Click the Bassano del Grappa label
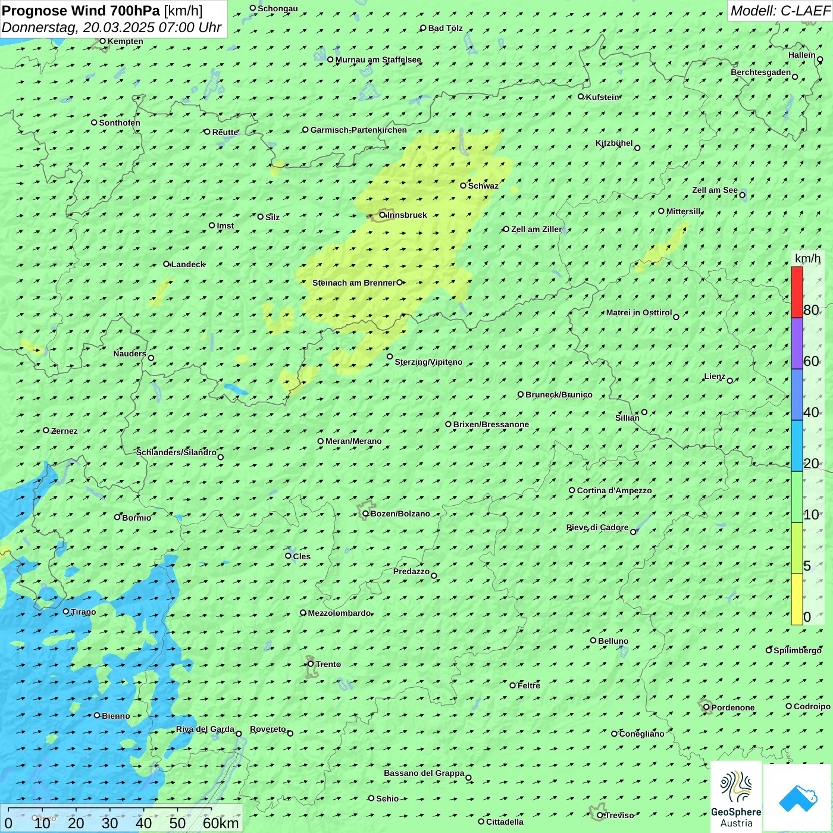The image size is (833, 833). [x=424, y=773]
